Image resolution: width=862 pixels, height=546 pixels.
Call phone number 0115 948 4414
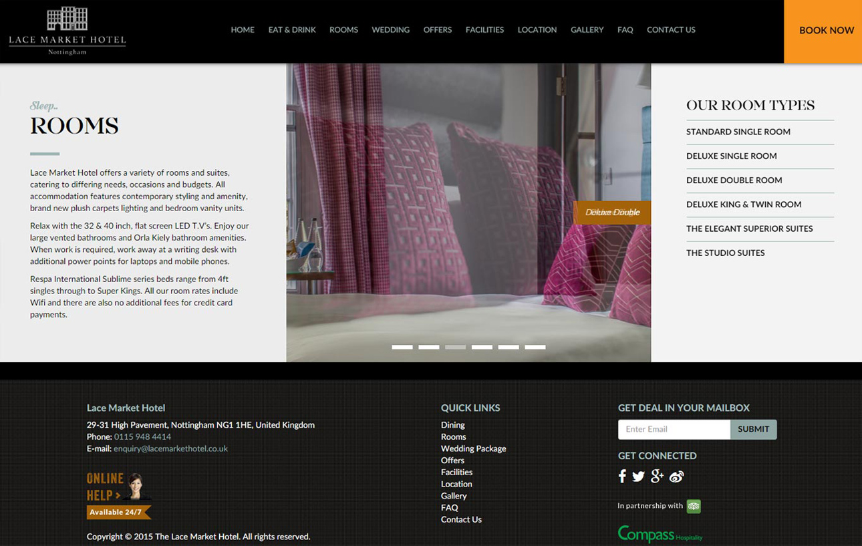(142, 436)
